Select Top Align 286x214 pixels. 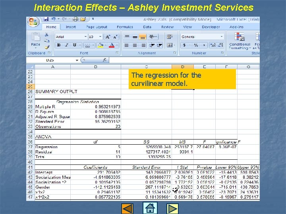[x=127, y=37]
